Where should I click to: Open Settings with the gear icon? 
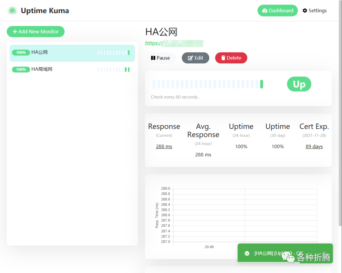click(x=314, y=10)
